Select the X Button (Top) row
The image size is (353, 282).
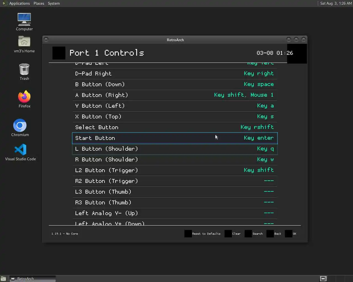175,116
